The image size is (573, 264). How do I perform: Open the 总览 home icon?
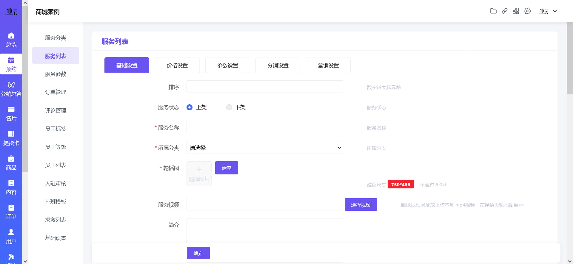click(11, 36)
